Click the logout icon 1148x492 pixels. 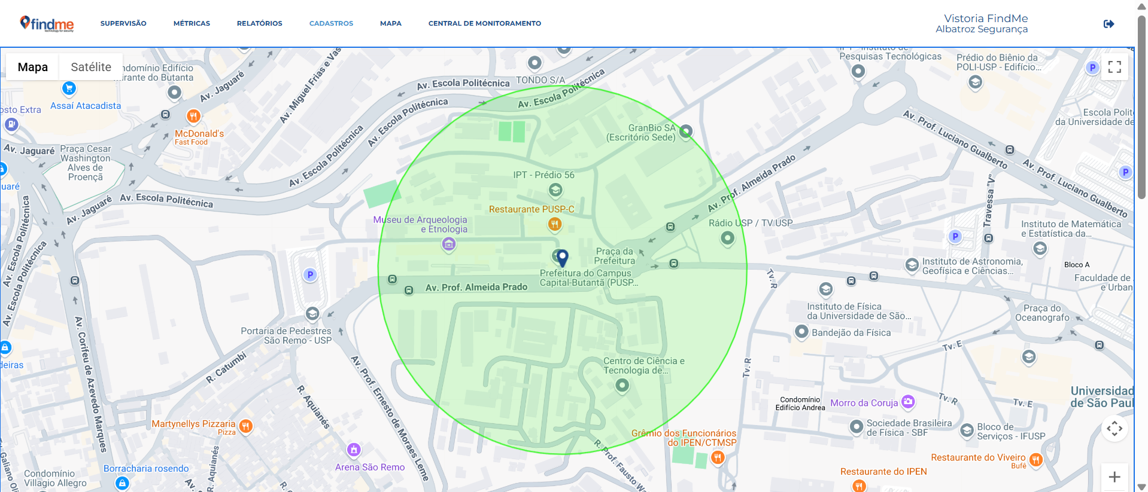click(x=1108, y=24)
